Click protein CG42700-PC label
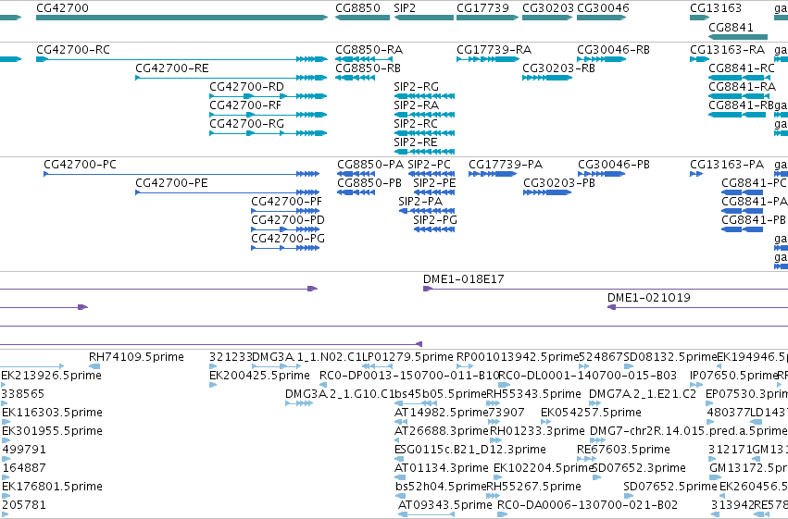Image resolution: width=788 pixels, height=519 pixels. pos(80,165)
